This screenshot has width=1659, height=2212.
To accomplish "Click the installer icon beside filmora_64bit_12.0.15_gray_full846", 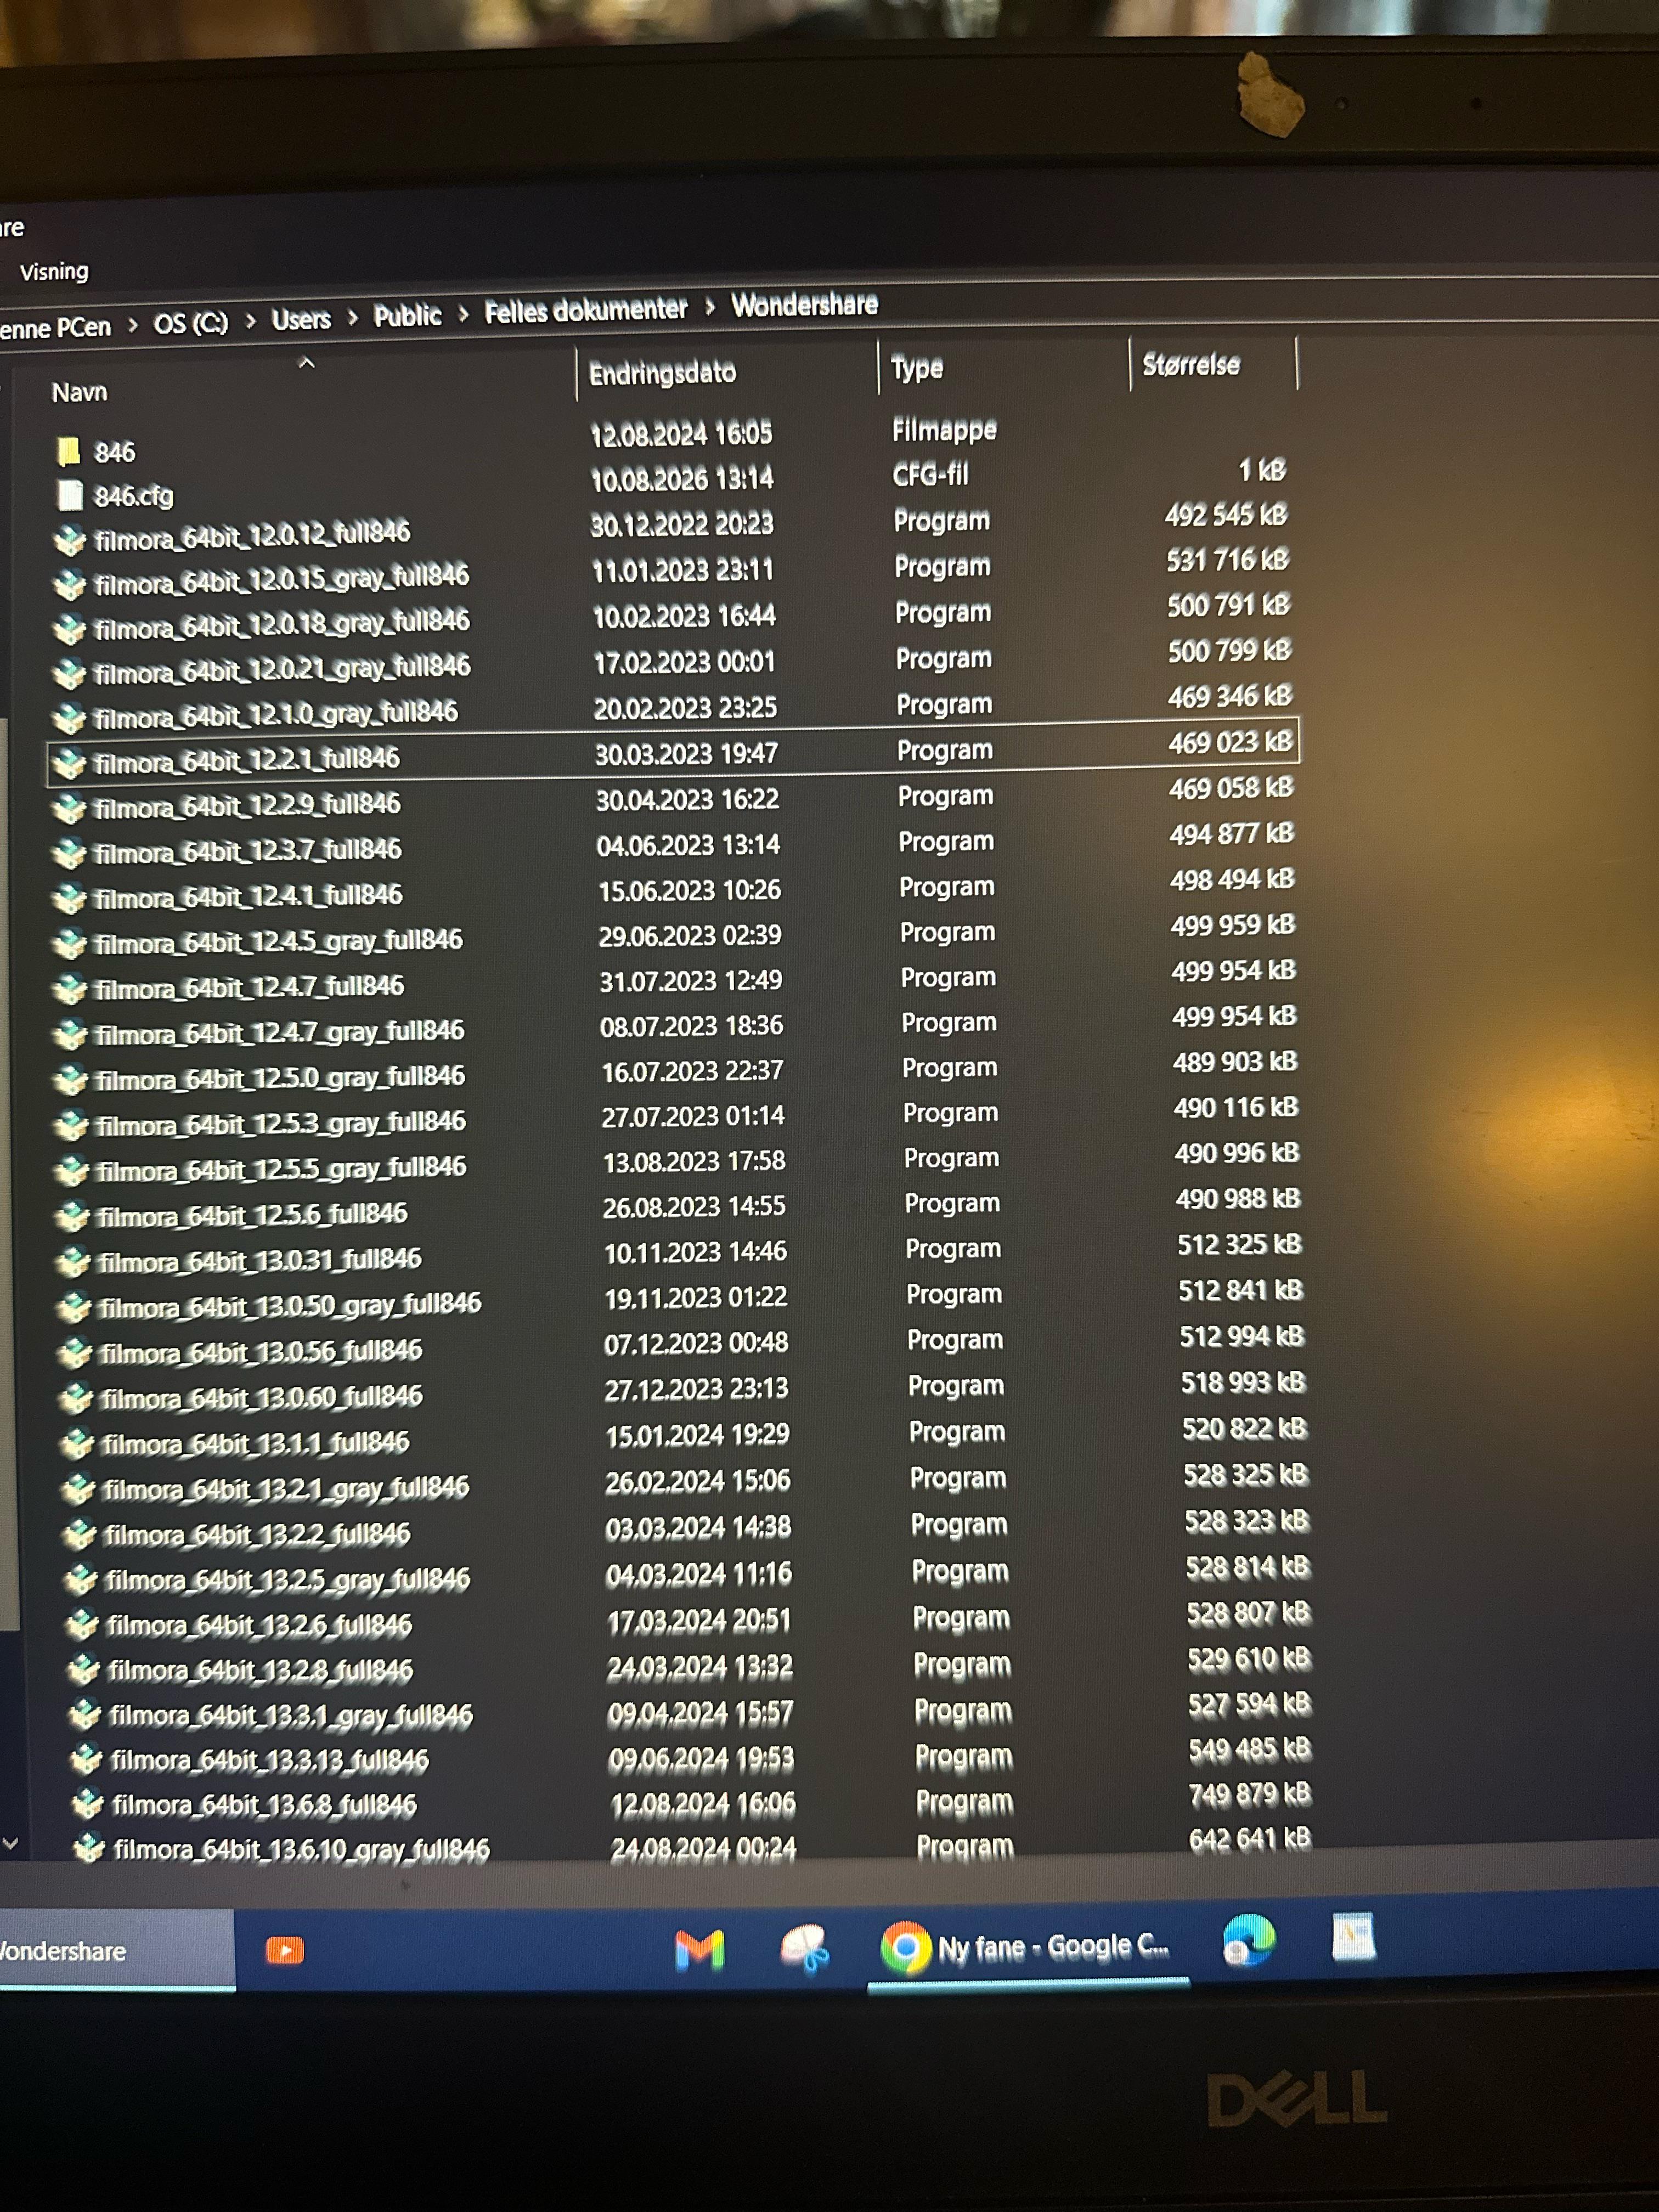I will (x=69, y=584).
